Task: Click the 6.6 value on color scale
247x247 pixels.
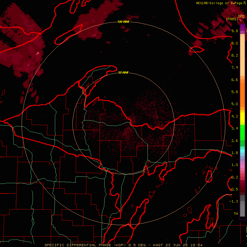Action: 235,80
